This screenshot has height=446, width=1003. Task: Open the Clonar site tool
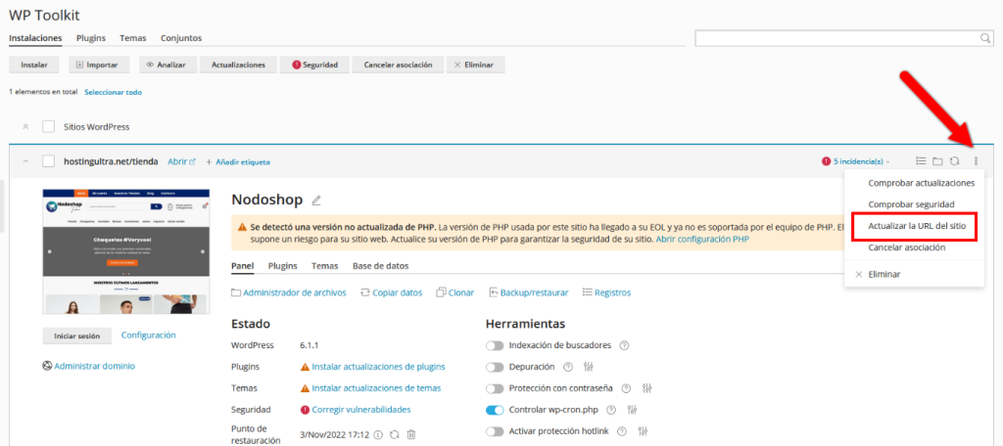click(455, 292)
